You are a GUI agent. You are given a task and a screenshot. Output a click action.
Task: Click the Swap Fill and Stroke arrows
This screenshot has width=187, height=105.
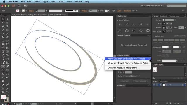(8, 95)
